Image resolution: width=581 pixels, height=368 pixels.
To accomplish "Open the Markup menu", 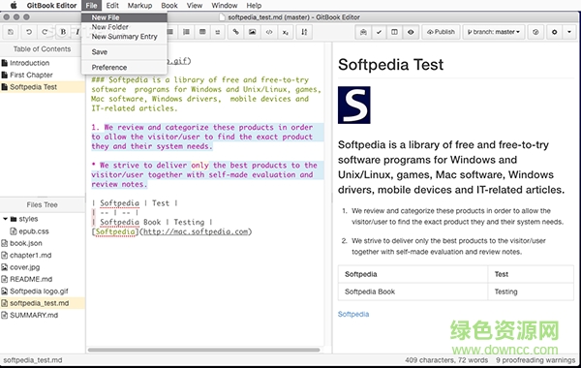I will (x=139, y=6).
